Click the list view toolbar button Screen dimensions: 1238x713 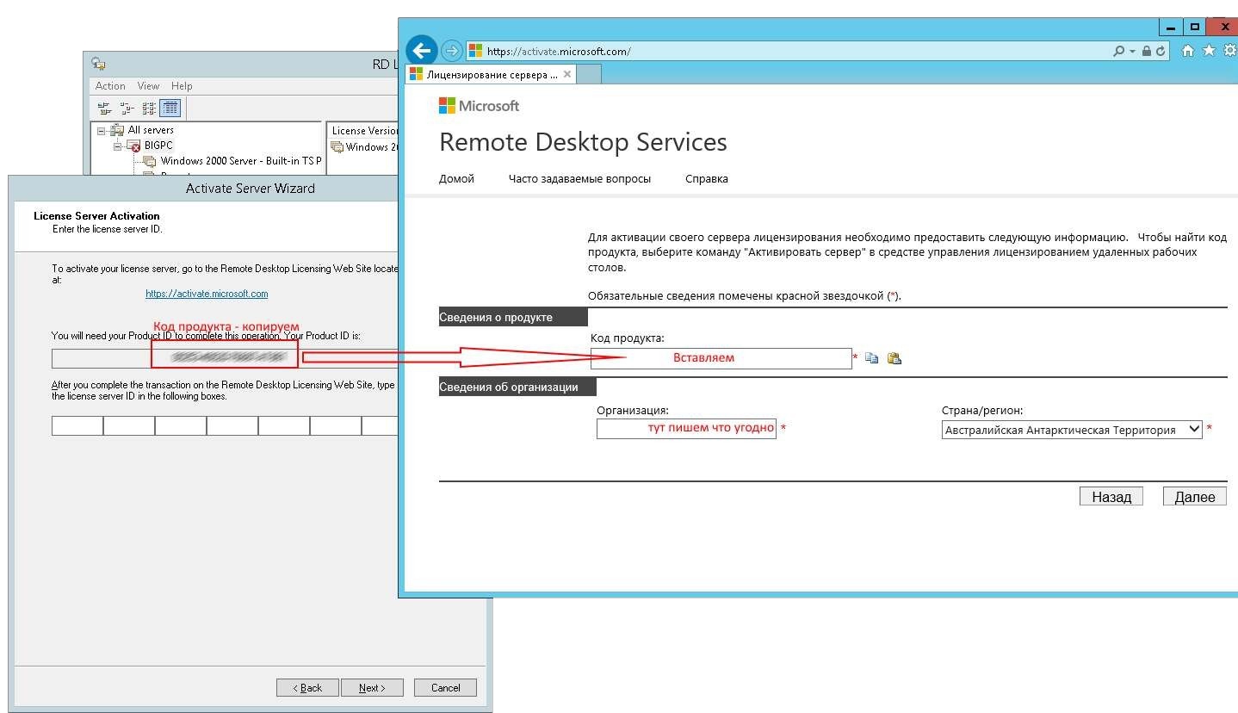click(148, 108)
